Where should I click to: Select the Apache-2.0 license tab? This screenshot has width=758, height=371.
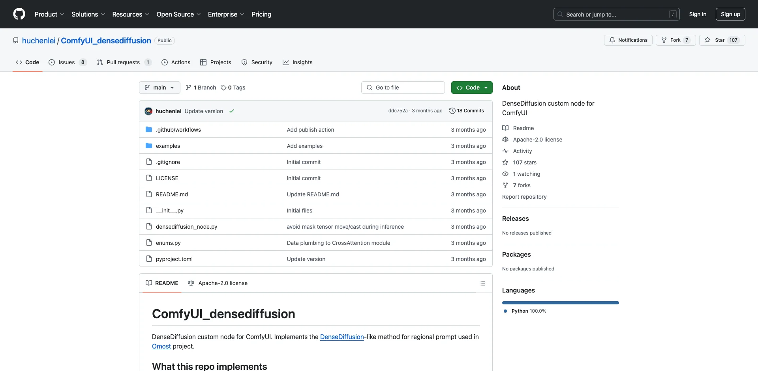pos(218,283)
